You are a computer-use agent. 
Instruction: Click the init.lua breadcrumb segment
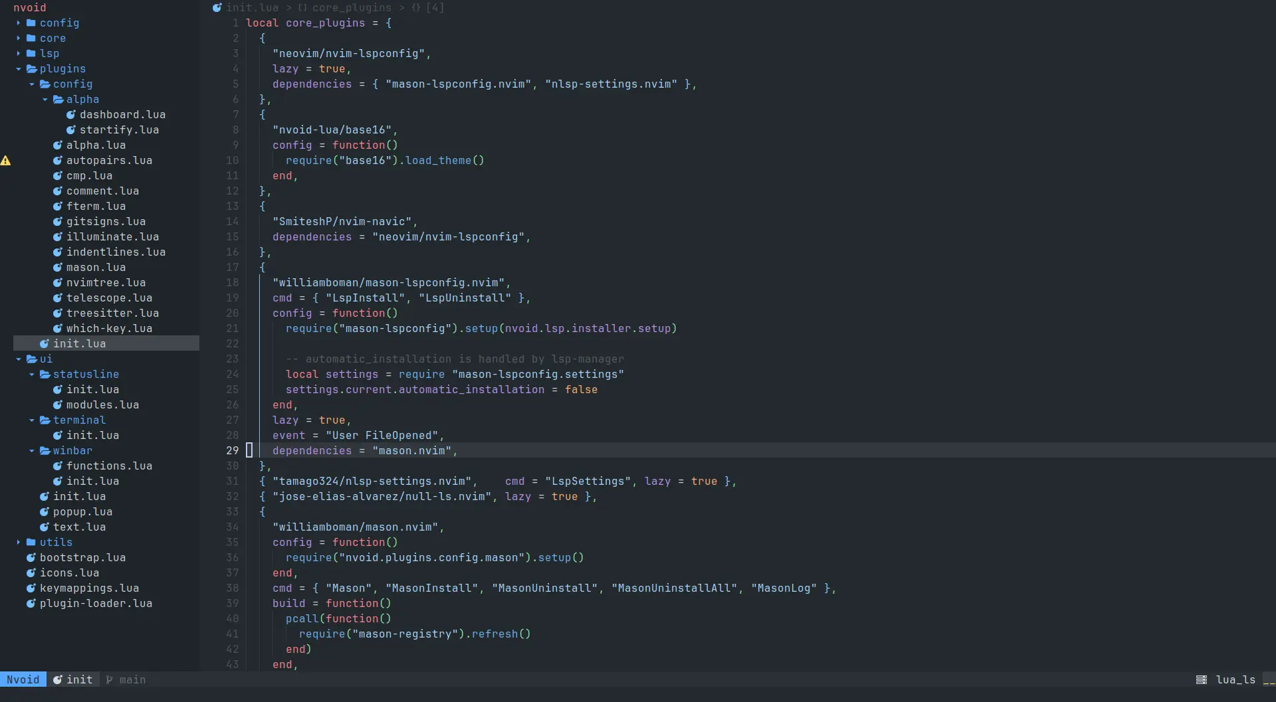(253, 8)
